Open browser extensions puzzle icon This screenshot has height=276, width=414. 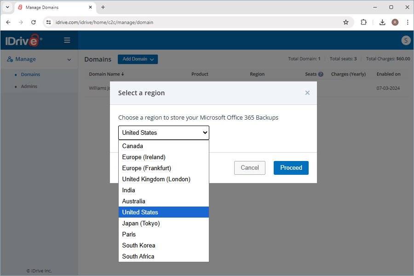pos(363,23)
